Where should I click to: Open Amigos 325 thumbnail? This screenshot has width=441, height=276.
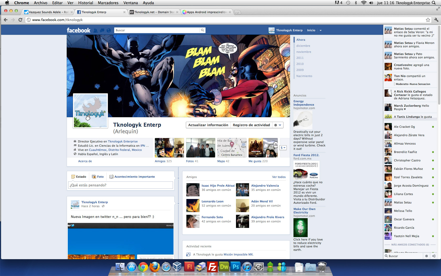(x=169, y=148)
